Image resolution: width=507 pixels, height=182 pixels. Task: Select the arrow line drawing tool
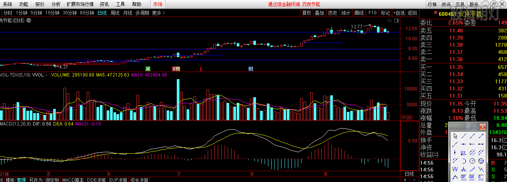[481, 136]
